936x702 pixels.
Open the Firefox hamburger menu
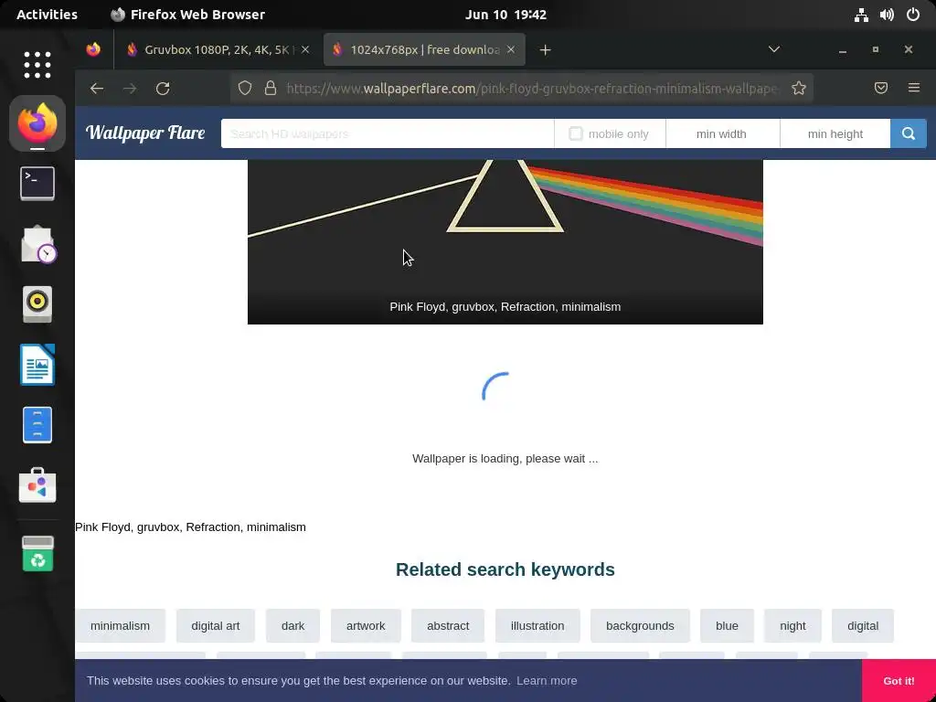tap(914, 89)
